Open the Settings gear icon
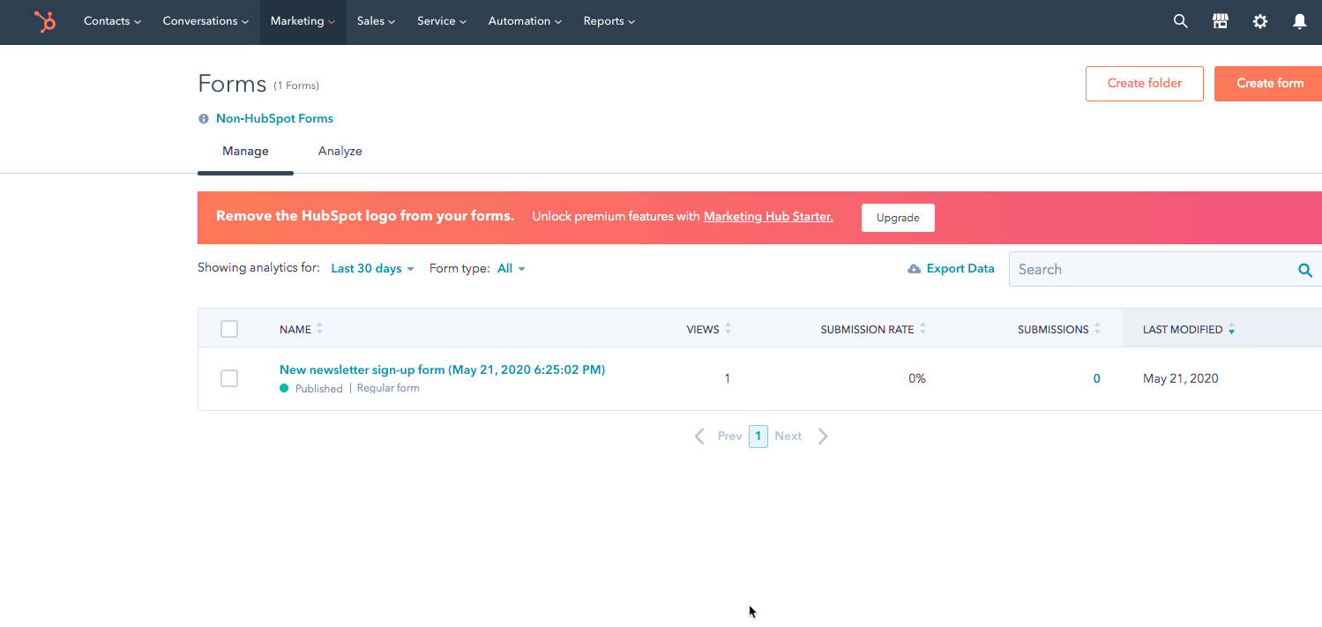 pos(1260,21)
